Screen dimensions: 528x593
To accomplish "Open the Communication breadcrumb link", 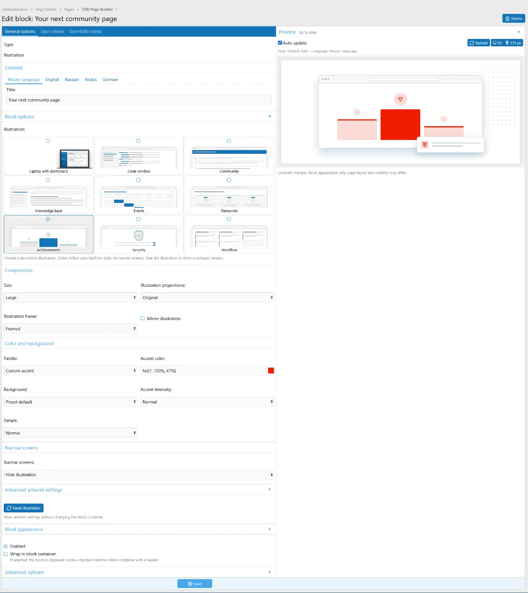I will (15, 9).
